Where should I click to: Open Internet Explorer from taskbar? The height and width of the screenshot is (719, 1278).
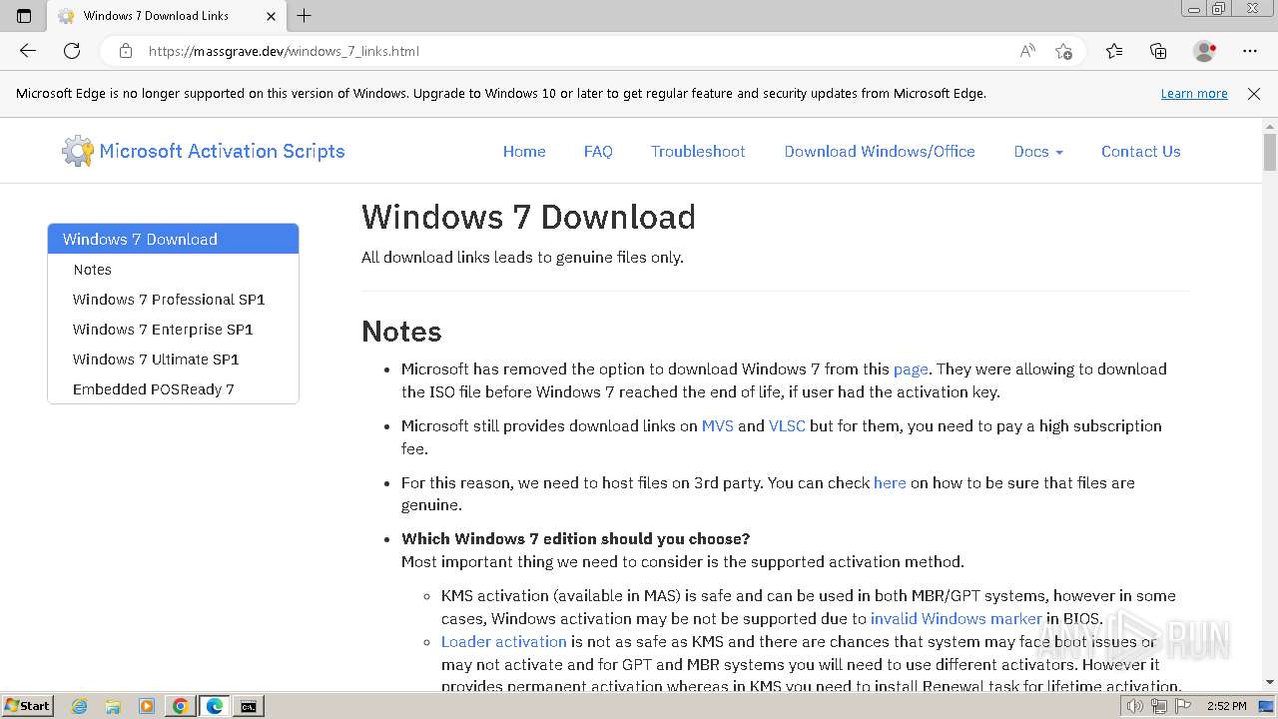tap(80, 706)
